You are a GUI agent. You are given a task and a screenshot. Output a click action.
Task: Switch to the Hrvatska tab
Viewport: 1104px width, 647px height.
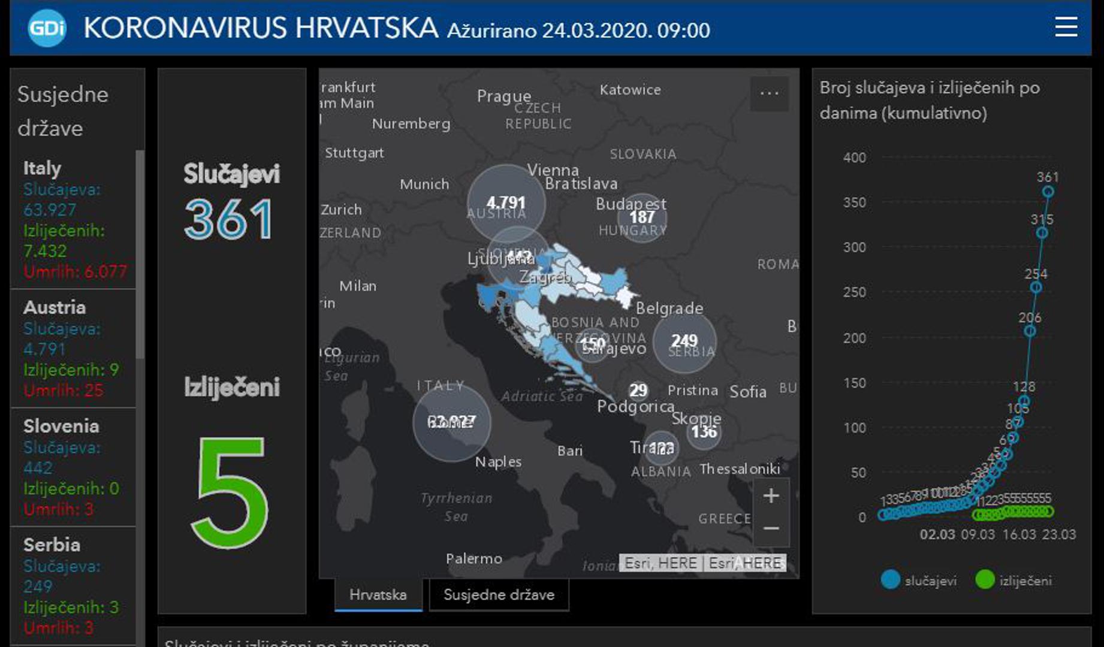click(378, 594)
